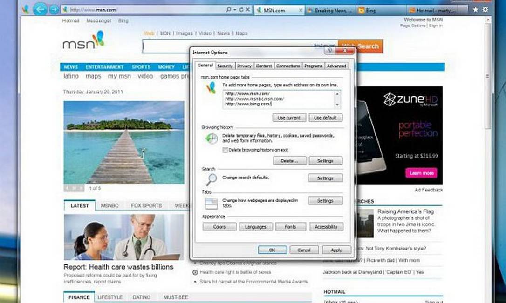Open the Favorites star icon

click(x=475, y=9)
